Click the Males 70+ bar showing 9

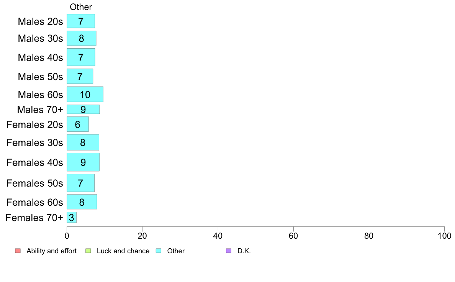tap(83, 109)
